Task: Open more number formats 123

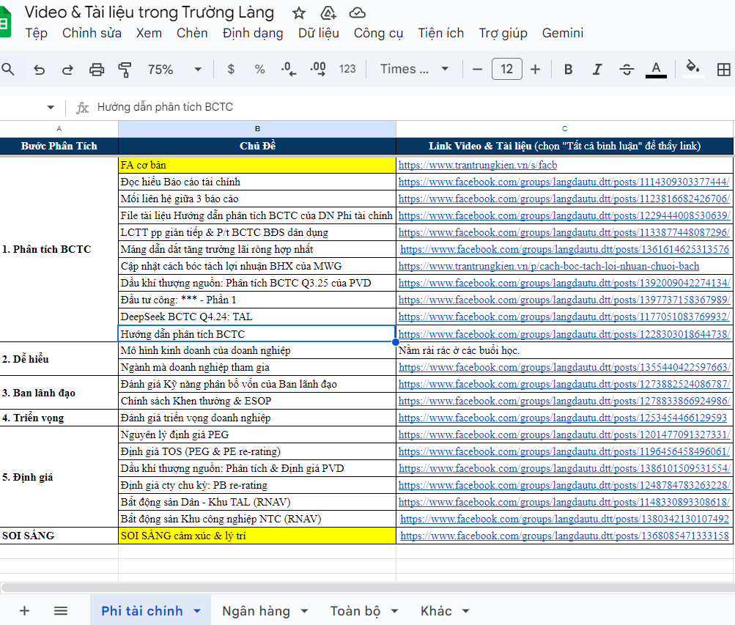Action: (x=347, y=70)
